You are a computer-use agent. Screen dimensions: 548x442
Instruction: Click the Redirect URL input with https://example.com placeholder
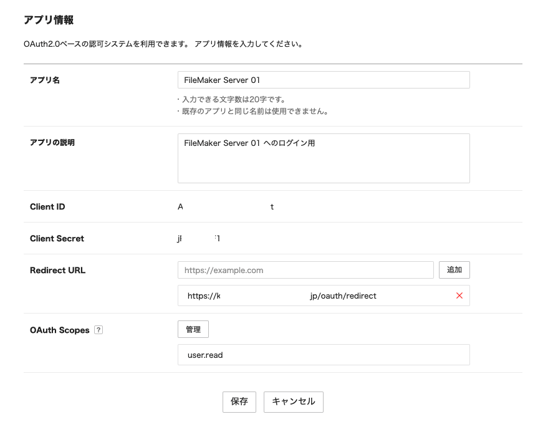[x=305, y=270]
